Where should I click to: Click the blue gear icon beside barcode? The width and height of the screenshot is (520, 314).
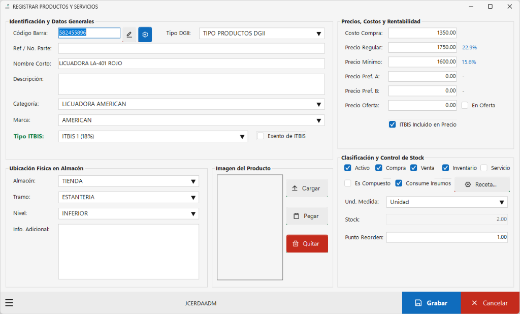pos(145,35)
